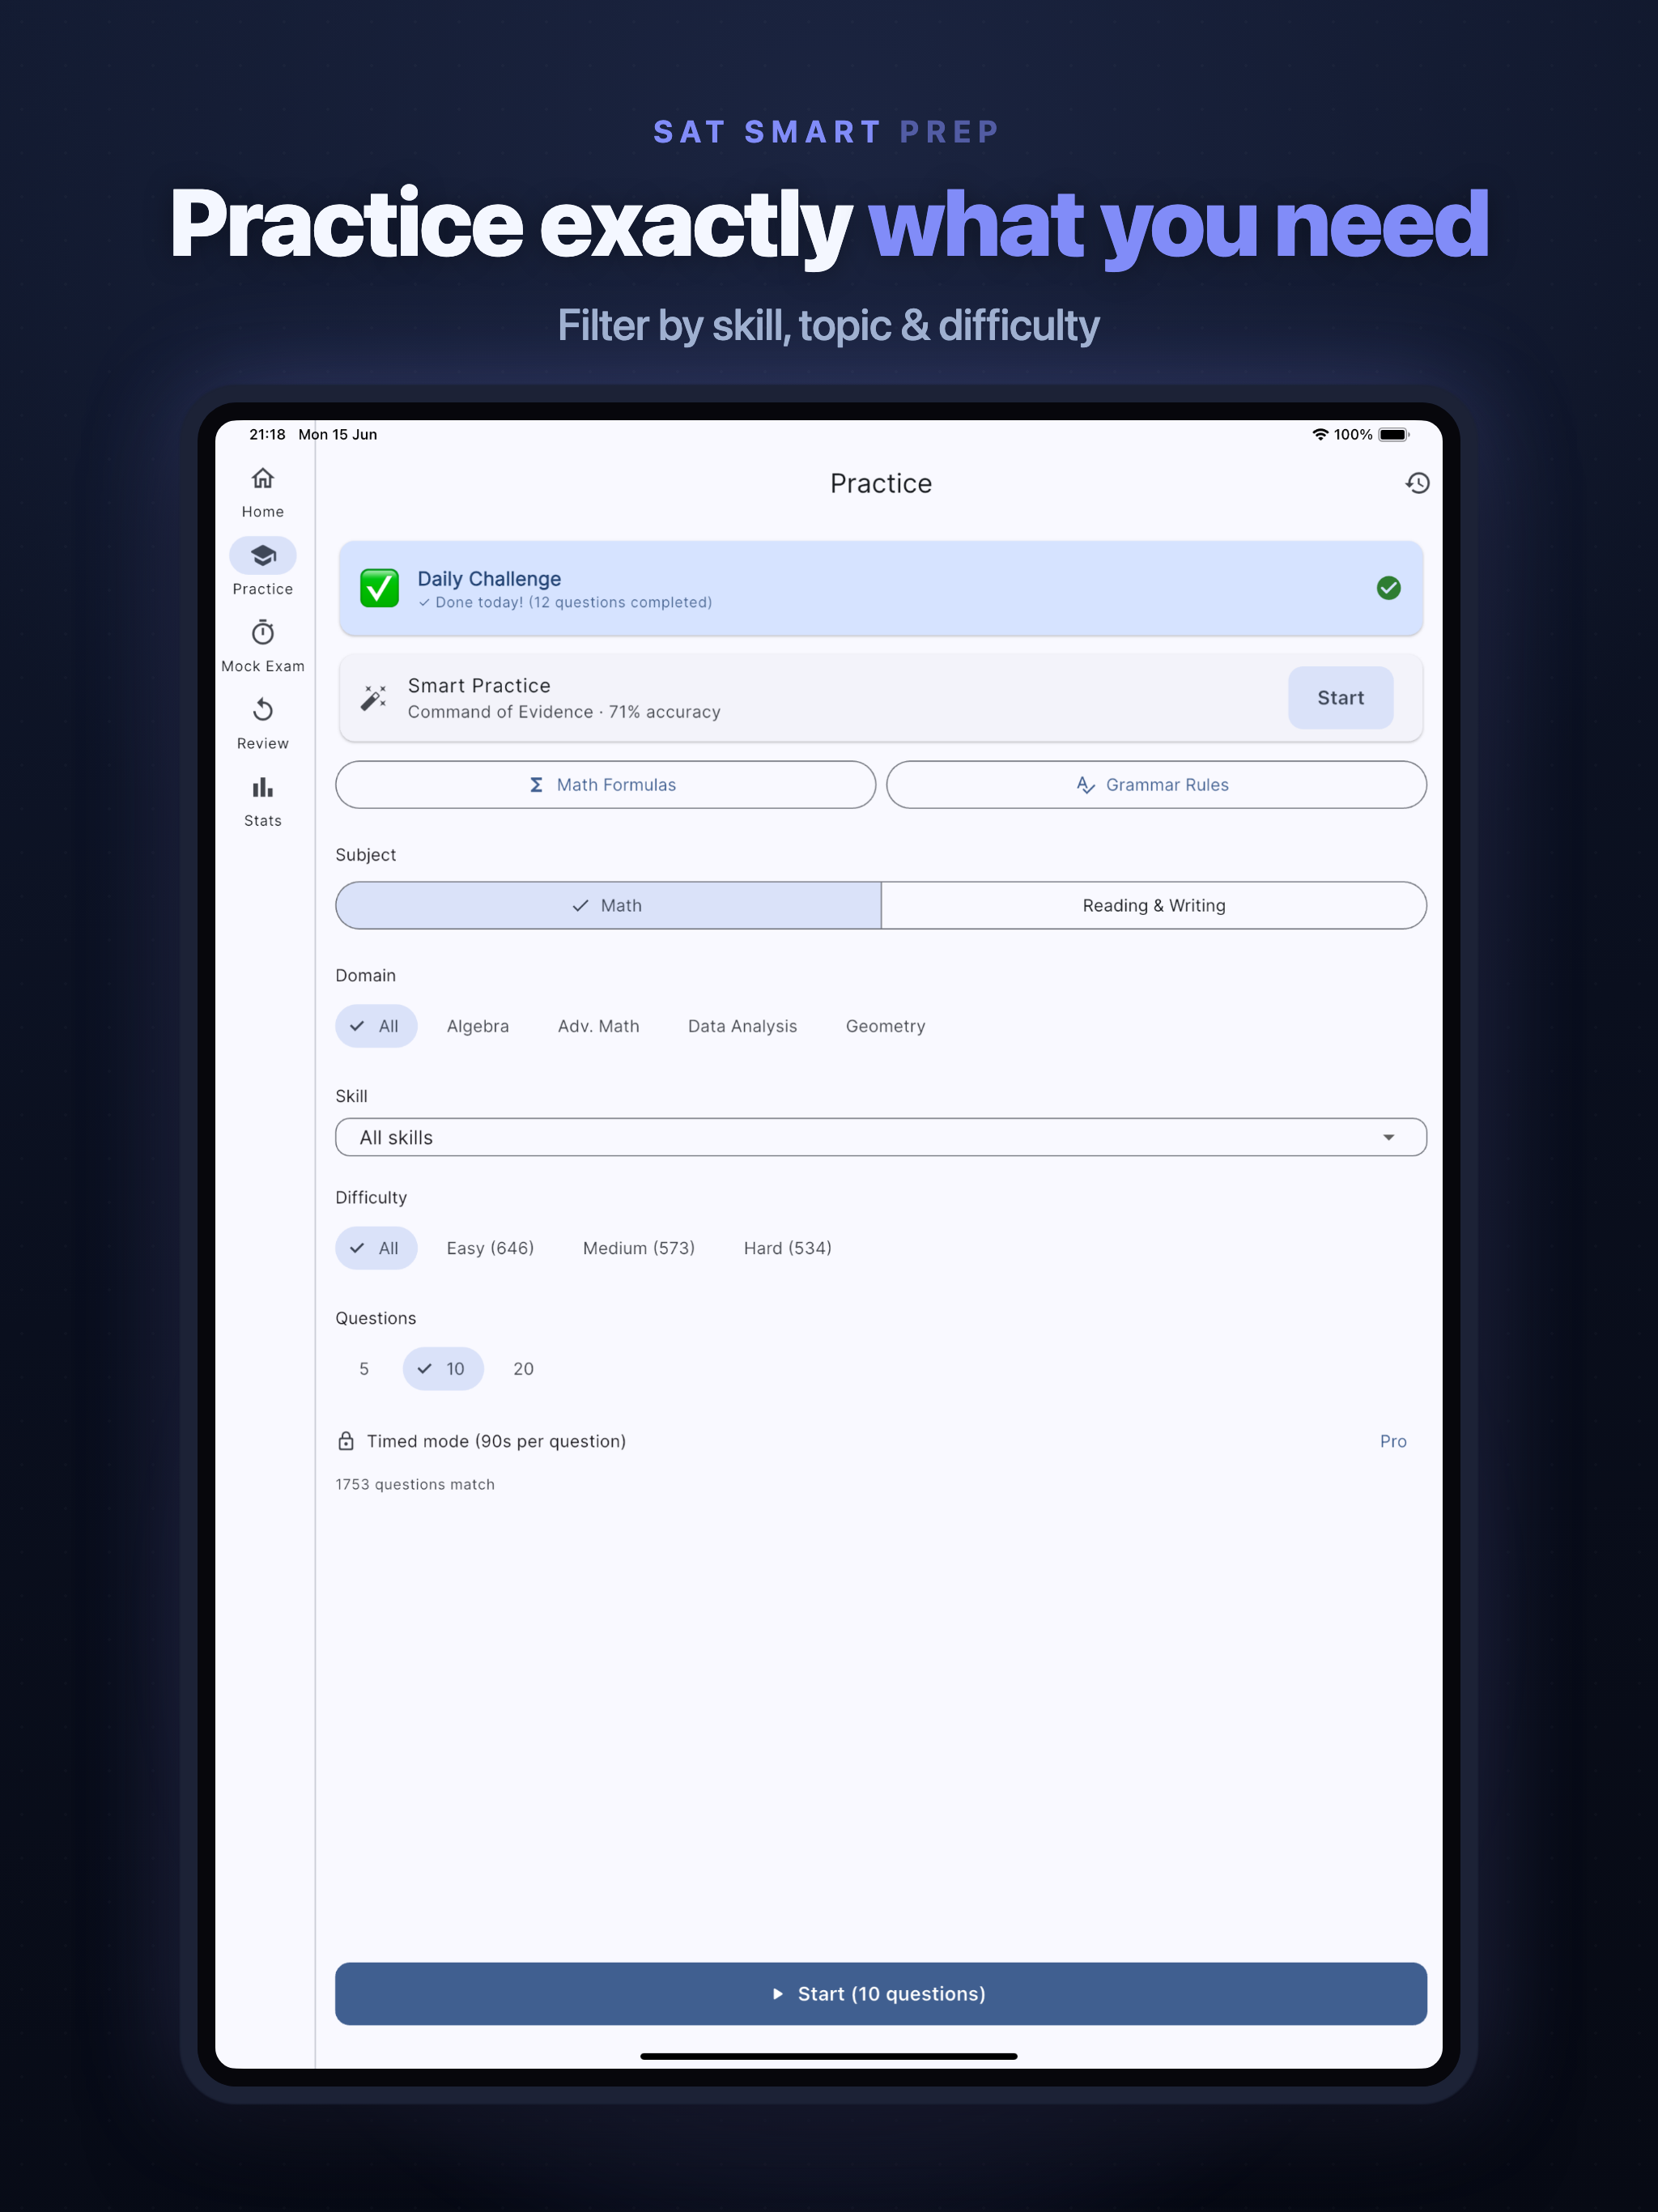Choose Hard (534) difficulty
Image resolution: width=1658 pixels, height=2212 pixels.
pyautogui.click(x=787, y=1248)
